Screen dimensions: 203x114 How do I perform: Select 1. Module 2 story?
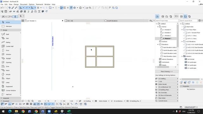(x=167, y=35)
